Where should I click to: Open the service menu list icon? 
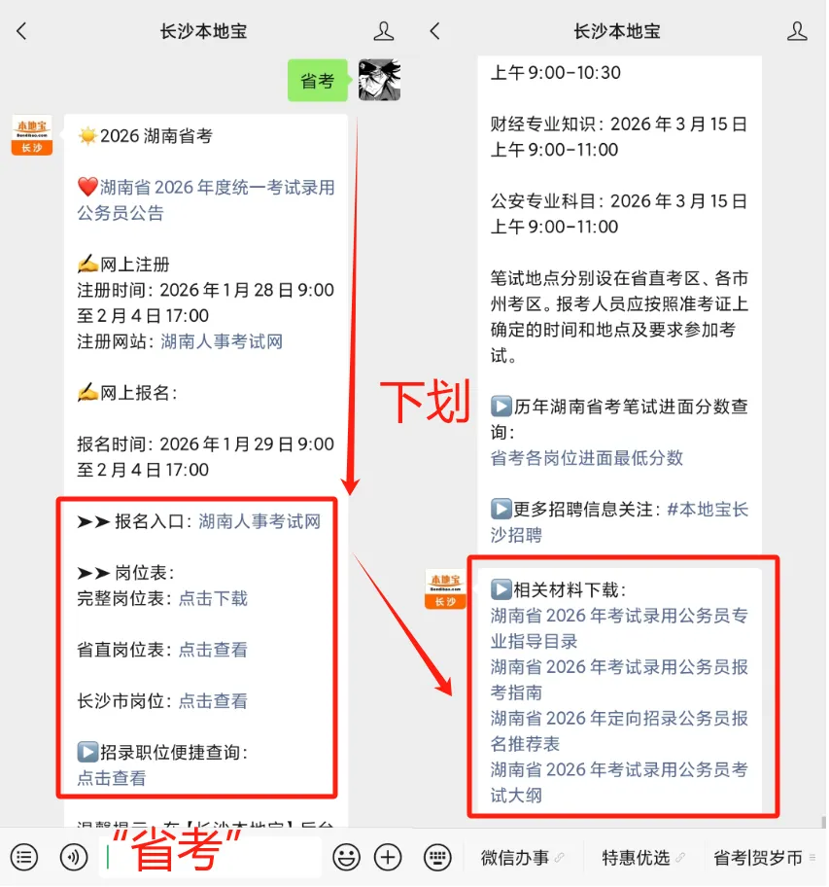(24, 857)
